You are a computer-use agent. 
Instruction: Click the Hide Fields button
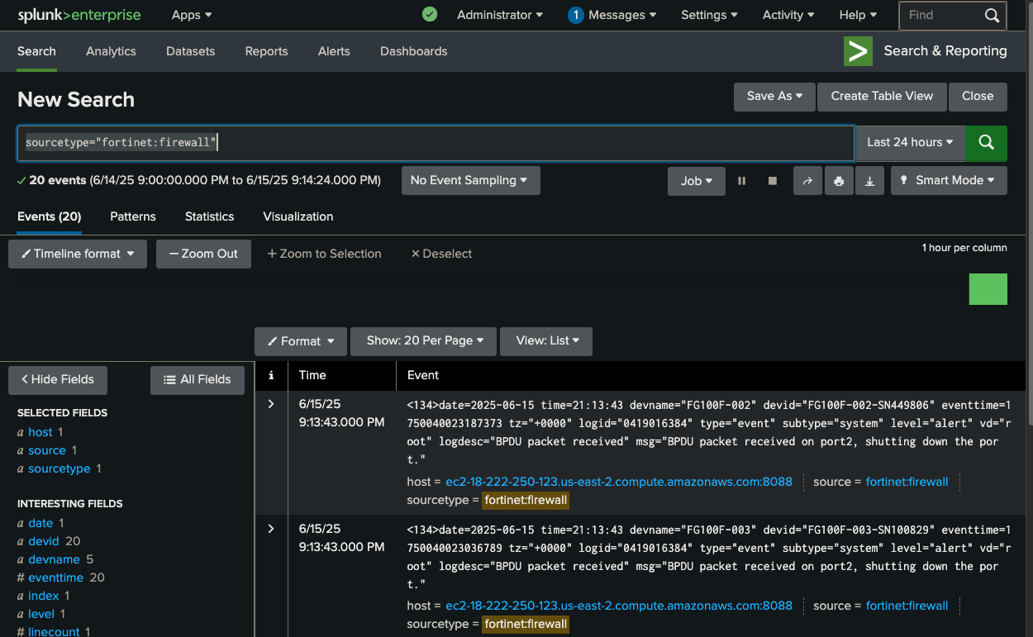click(58, 379)
